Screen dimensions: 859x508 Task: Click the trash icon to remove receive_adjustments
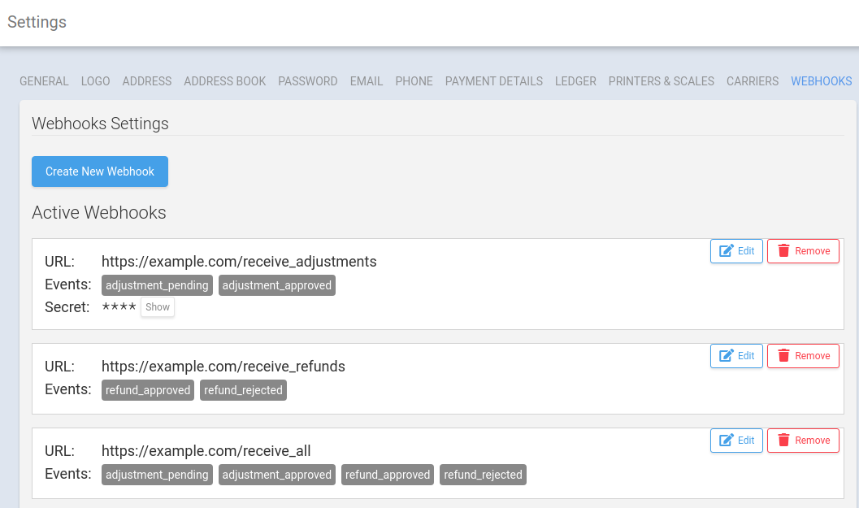[784, 251]
